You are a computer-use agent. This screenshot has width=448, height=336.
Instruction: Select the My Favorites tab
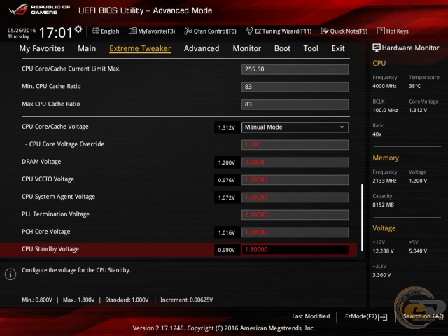tap(42, 49)
